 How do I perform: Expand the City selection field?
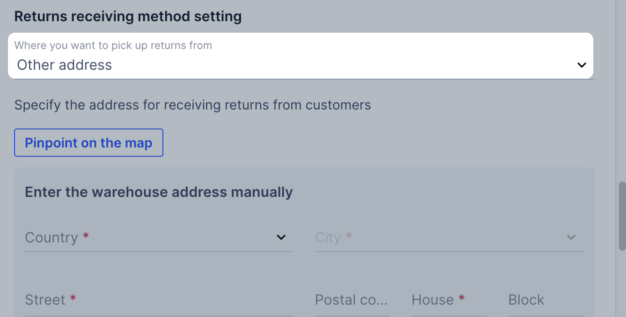point(449,238)
